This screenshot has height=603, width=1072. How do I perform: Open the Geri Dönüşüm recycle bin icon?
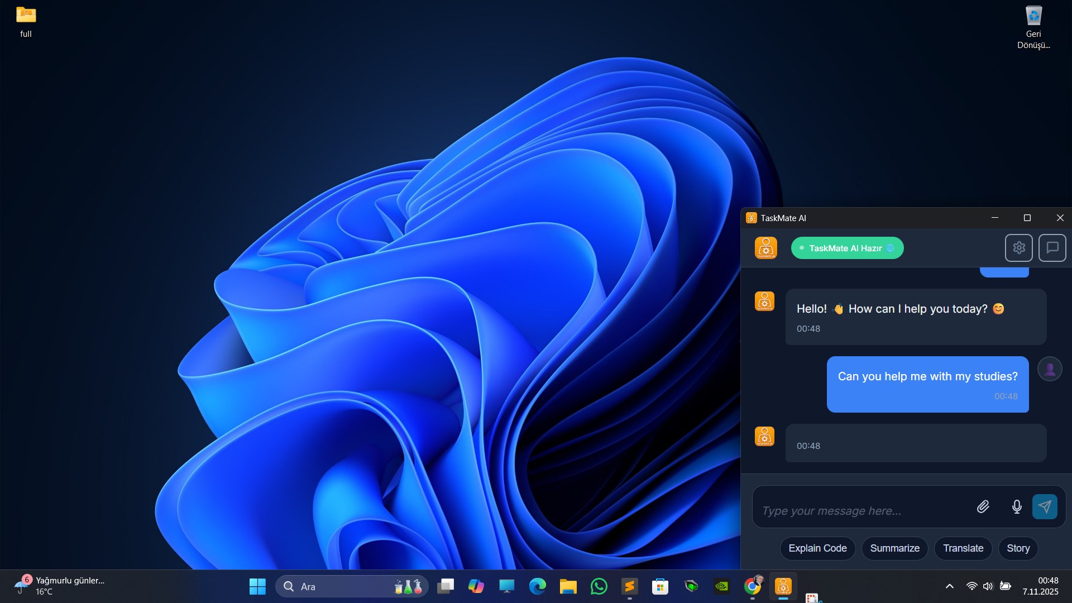click(1033, 27)
